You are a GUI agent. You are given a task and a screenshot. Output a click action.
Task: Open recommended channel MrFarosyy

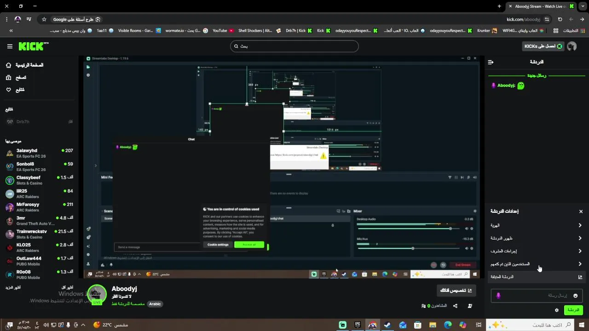39,207
